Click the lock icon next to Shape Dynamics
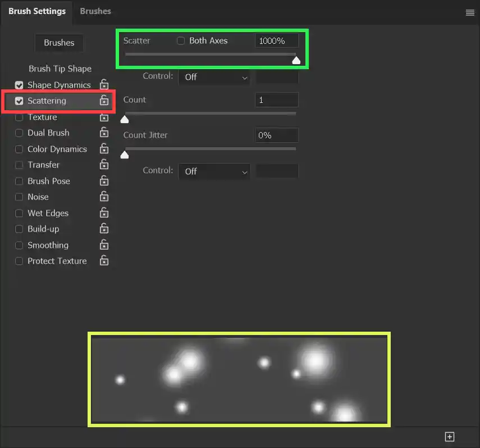Image resolution: width=480 pixels, height=448 pixels. coord(104,85)
